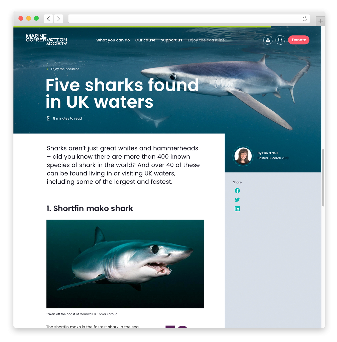
Task: Select Enjoy the coastline nav item
Action: pyautogui.click(x=206, y=40)
